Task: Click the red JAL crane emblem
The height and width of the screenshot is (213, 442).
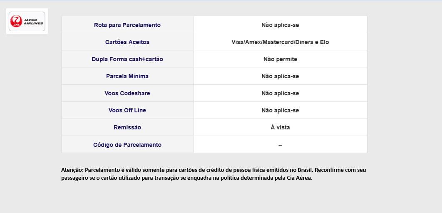Action: pyautogui.click(x=16, y=21)
